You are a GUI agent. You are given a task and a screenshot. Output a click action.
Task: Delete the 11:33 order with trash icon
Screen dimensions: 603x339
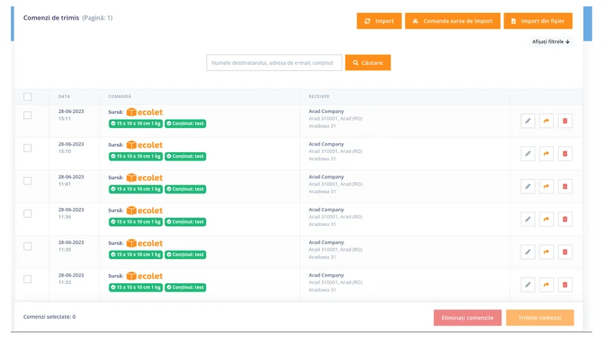[x=565, y=285]
